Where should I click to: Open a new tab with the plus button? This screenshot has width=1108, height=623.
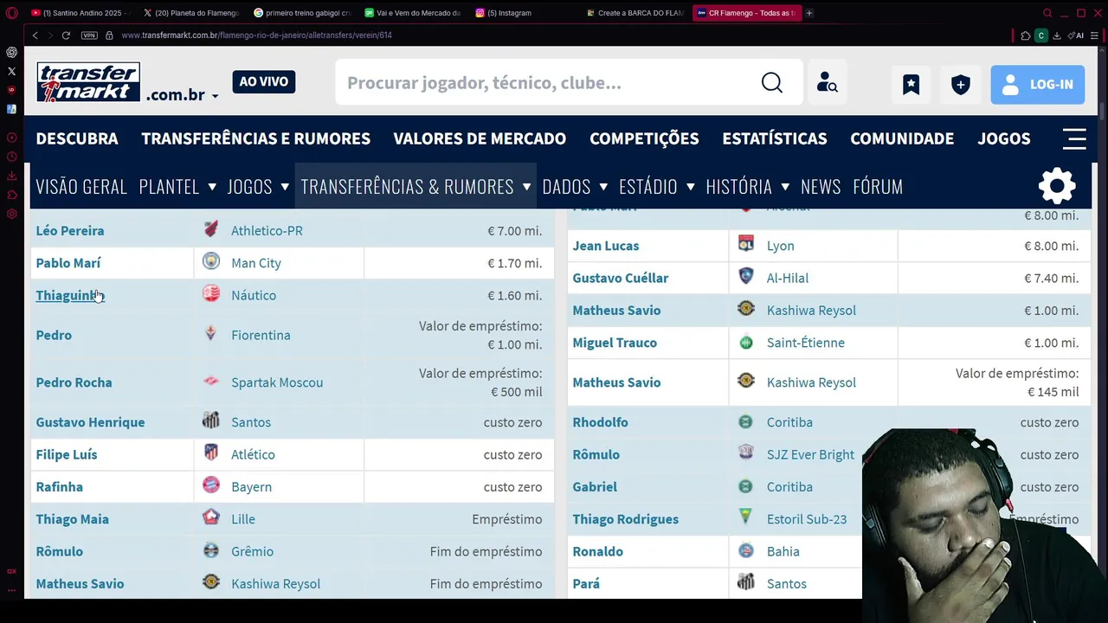coord(809,13)
